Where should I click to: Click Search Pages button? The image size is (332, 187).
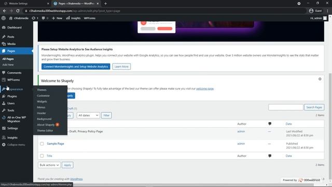pyautogui.click(x=314, y=108)
